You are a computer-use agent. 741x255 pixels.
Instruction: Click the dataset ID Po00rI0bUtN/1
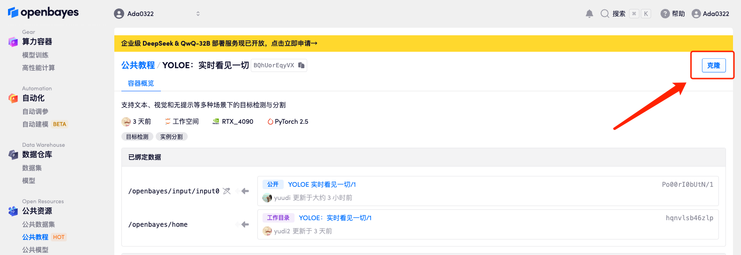pyautogui.click(x=687, y=184)
